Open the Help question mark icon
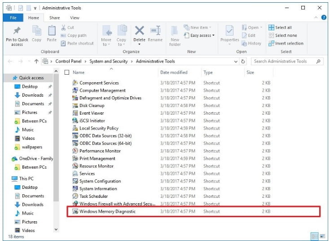The width and height of the screenshot is (330, 241). pos(324,18)
